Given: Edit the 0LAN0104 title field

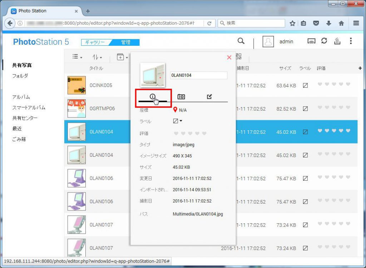Looking at the screenshot, I should 199,75.
